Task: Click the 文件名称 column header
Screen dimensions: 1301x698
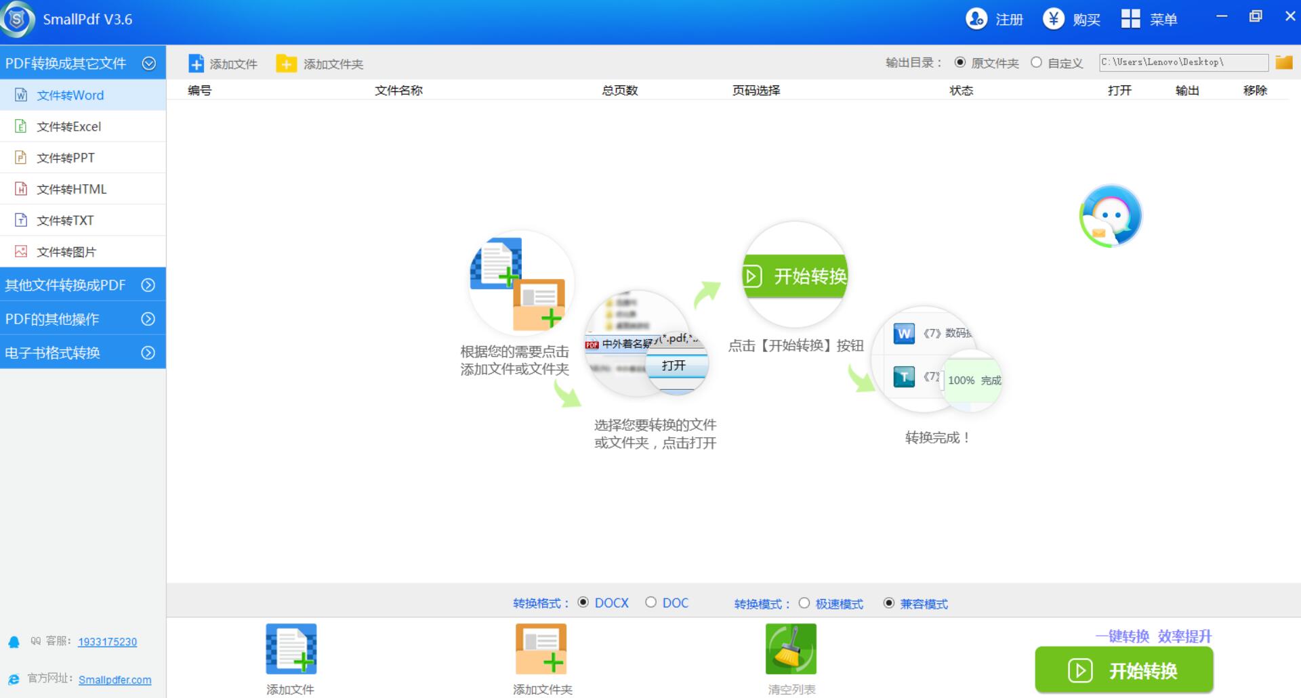Action: (398, 90)
